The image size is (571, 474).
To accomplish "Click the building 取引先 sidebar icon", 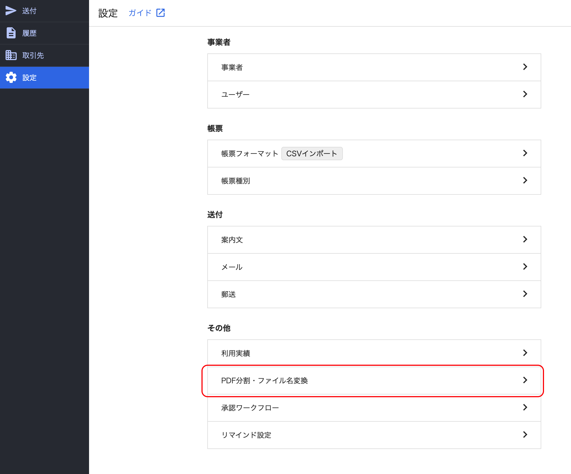I will 11,55.
